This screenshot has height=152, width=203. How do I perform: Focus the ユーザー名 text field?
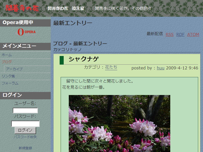[25, 110]
